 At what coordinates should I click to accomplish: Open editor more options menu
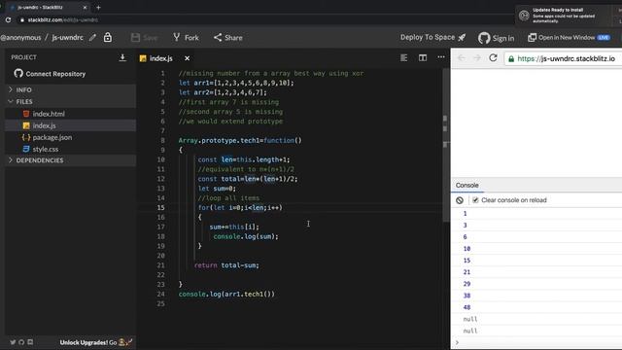click(x=441, y=57)
